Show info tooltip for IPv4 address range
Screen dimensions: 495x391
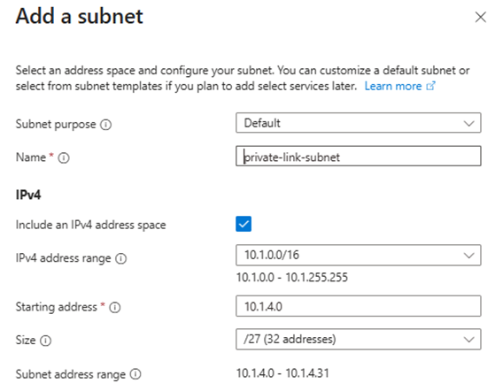[x=121, y=258]
